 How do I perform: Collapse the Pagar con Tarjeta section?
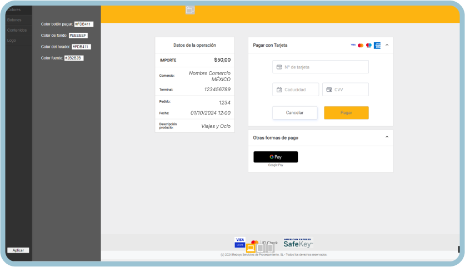tap(387, 45)
